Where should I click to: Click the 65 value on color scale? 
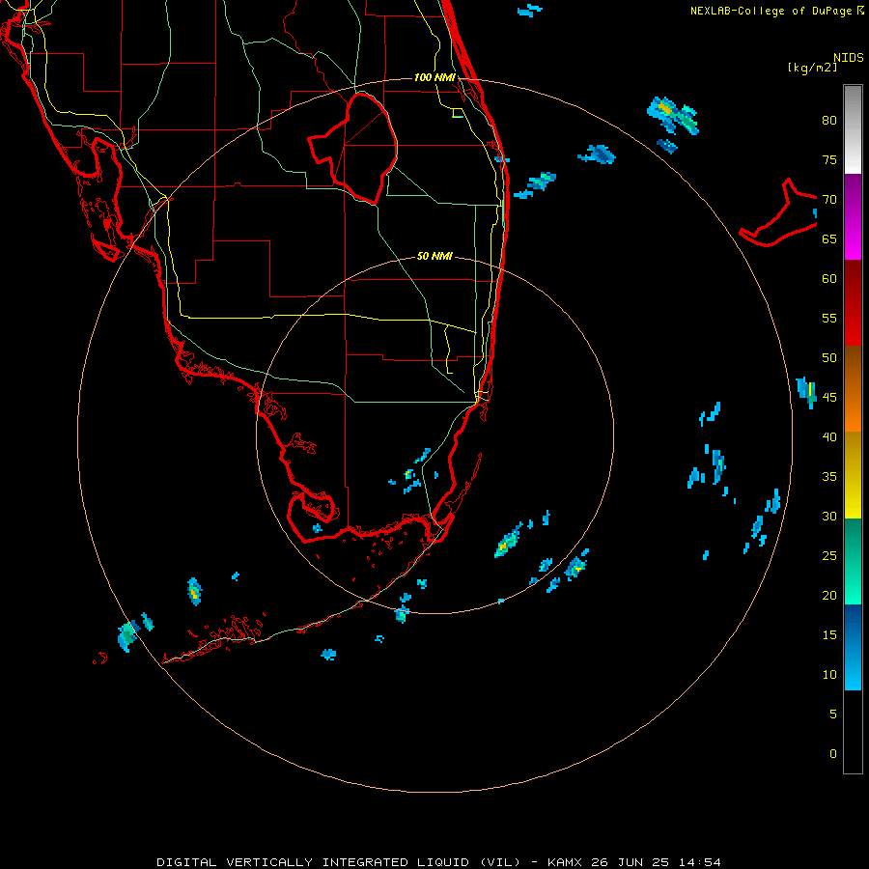[x=829, y=238]
